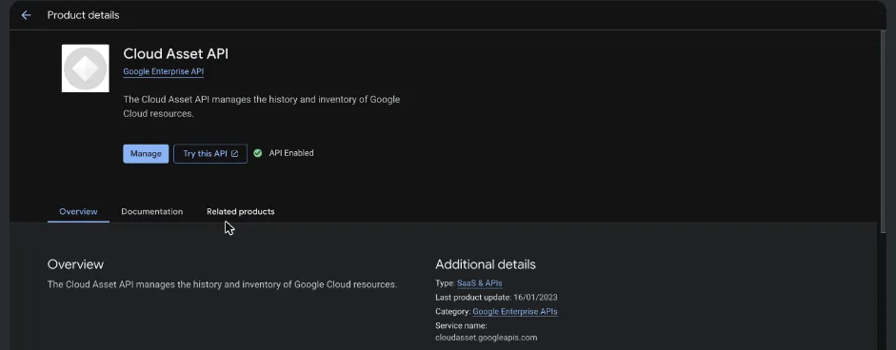Select the cloudasset.googleapis.com service name
Image resolution: width=896 pixels, height=350 pixels.
[487, 338]
